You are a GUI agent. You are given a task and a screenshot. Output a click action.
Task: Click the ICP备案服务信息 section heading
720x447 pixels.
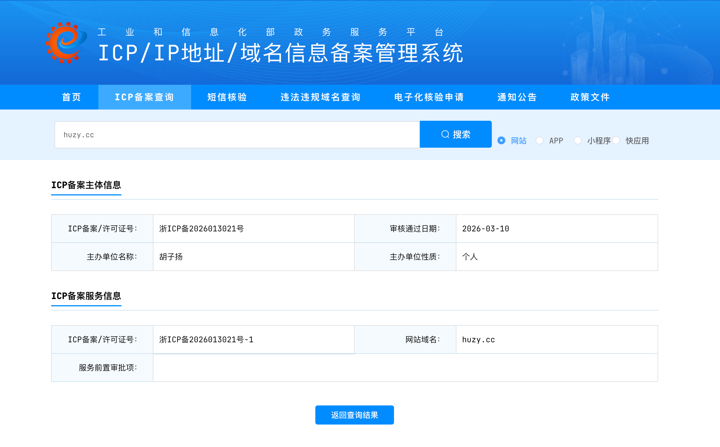click(x=86, y=296)
